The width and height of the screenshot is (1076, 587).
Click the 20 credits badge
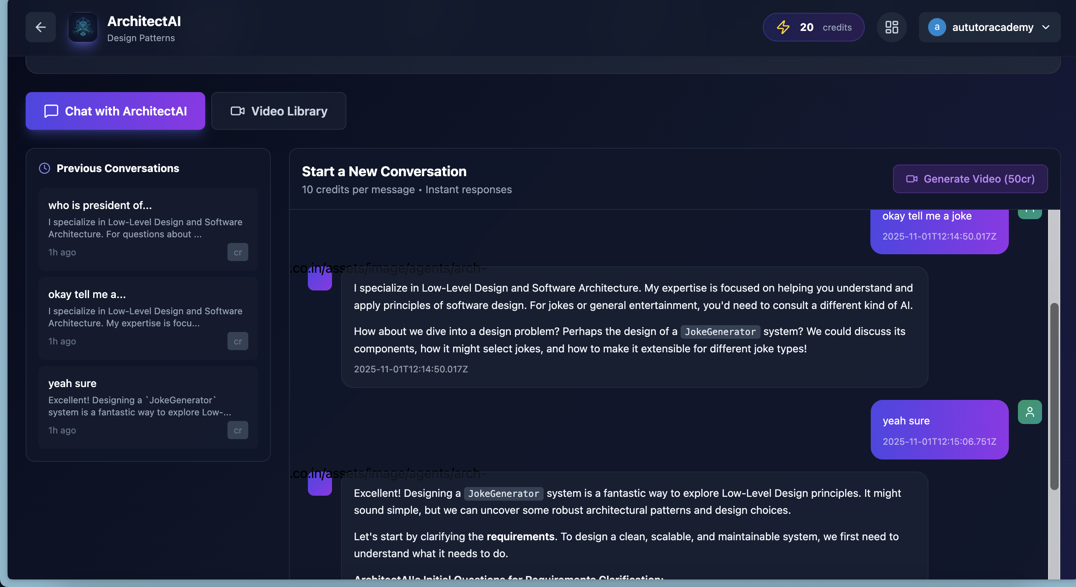click(813, 27)
